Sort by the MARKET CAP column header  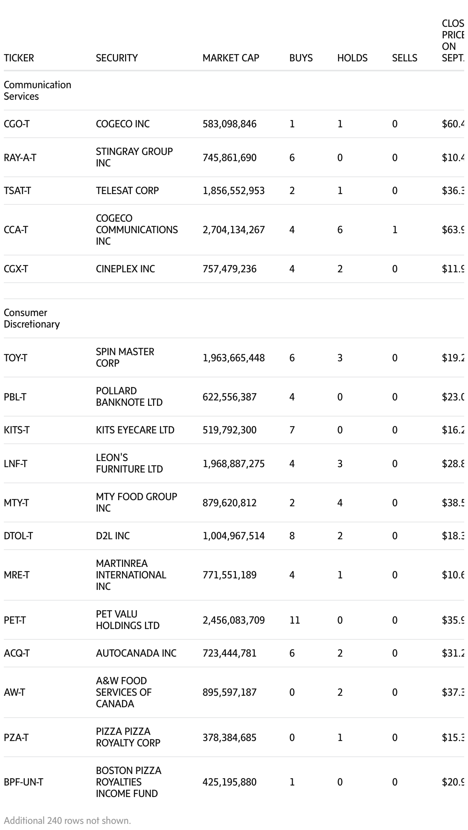coord(231,58)
